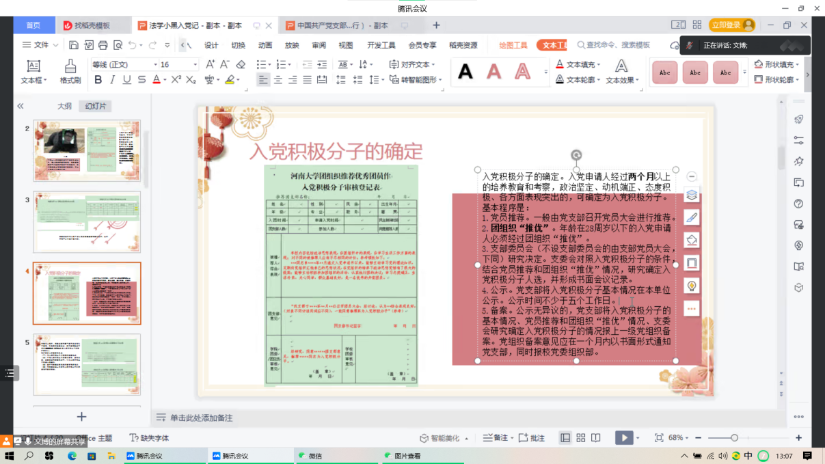This screenshot has height=464, width=825.
Task: Select slide 5 thumbnail in panel
Action: pos(87,364)
